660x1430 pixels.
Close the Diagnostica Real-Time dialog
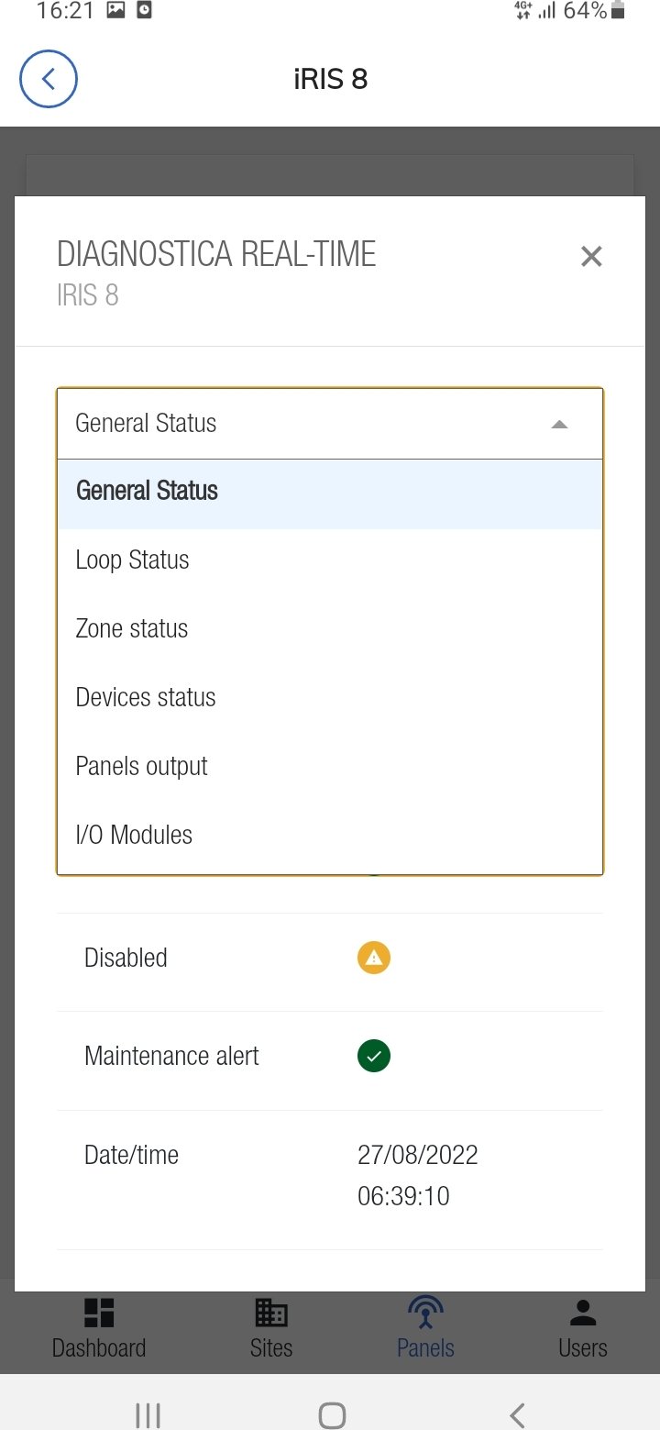click(x=591, y=257)
